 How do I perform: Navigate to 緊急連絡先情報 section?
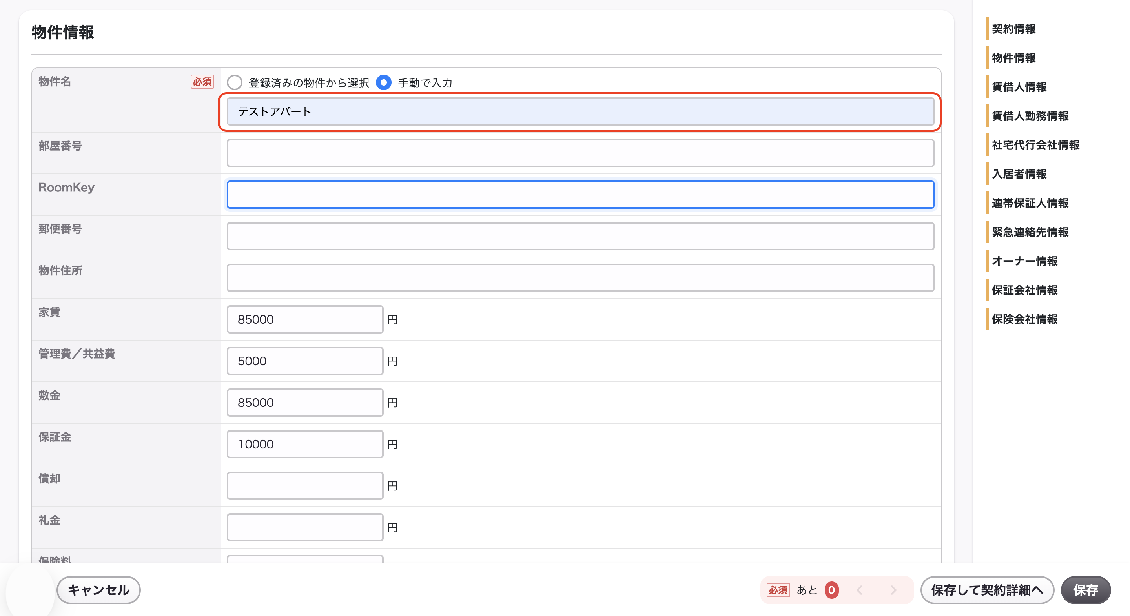point(1030,232)
